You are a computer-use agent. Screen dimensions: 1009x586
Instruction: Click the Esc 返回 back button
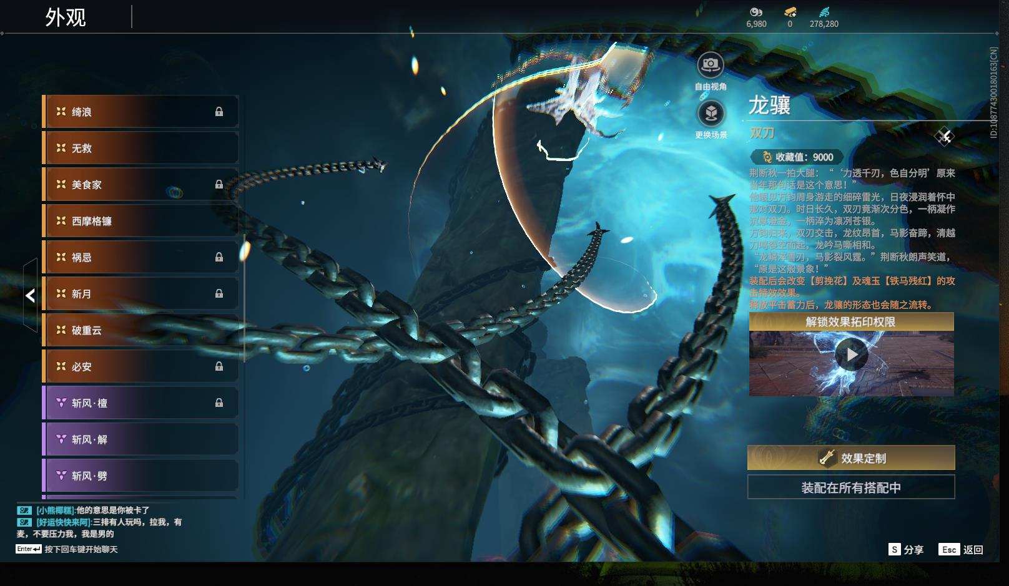click(x=961, y=550)
